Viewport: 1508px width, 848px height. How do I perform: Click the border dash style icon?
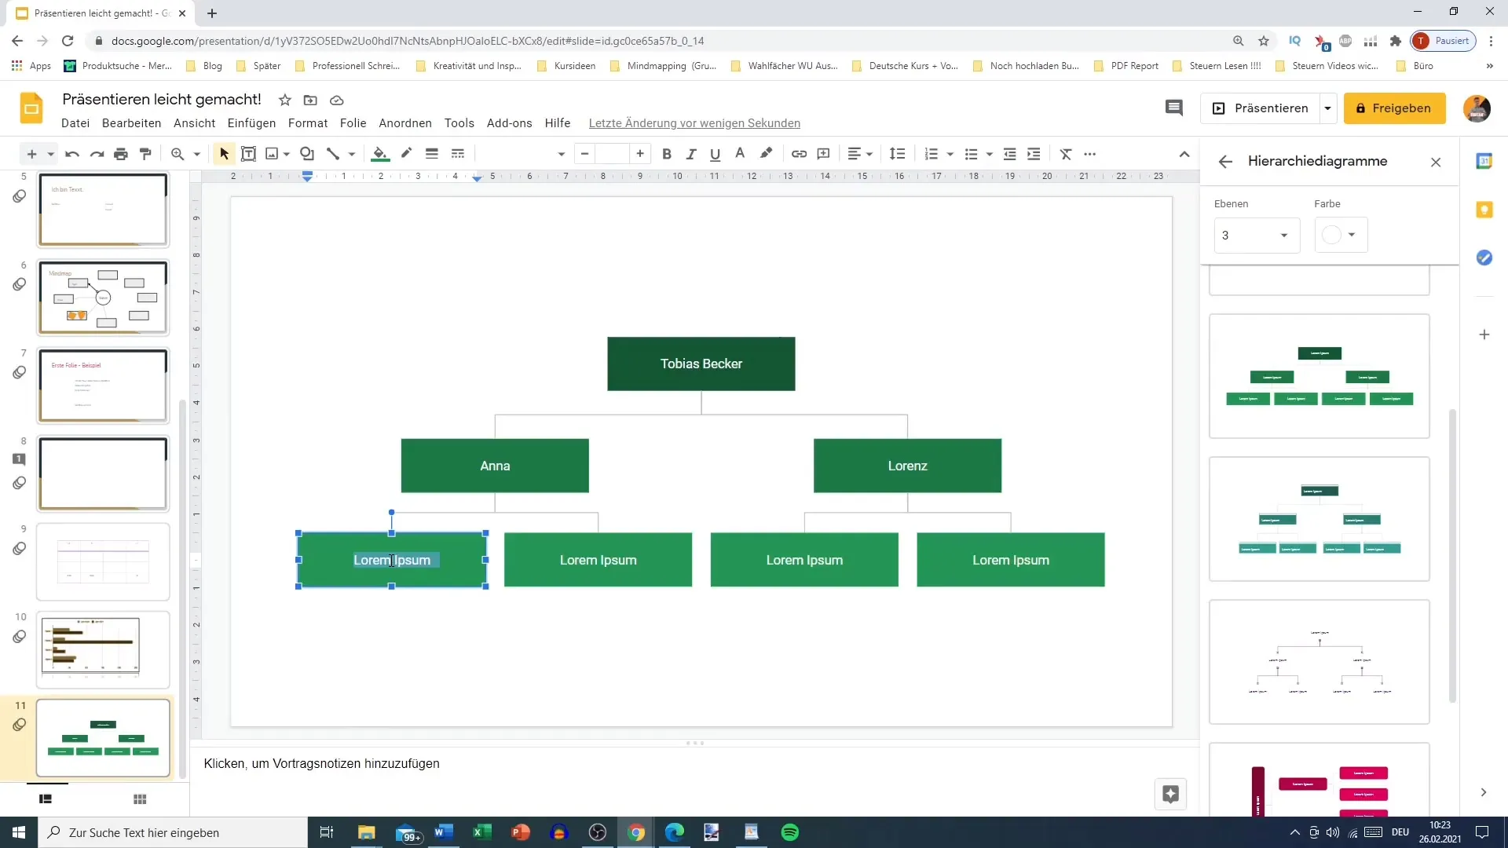(458, 154)
